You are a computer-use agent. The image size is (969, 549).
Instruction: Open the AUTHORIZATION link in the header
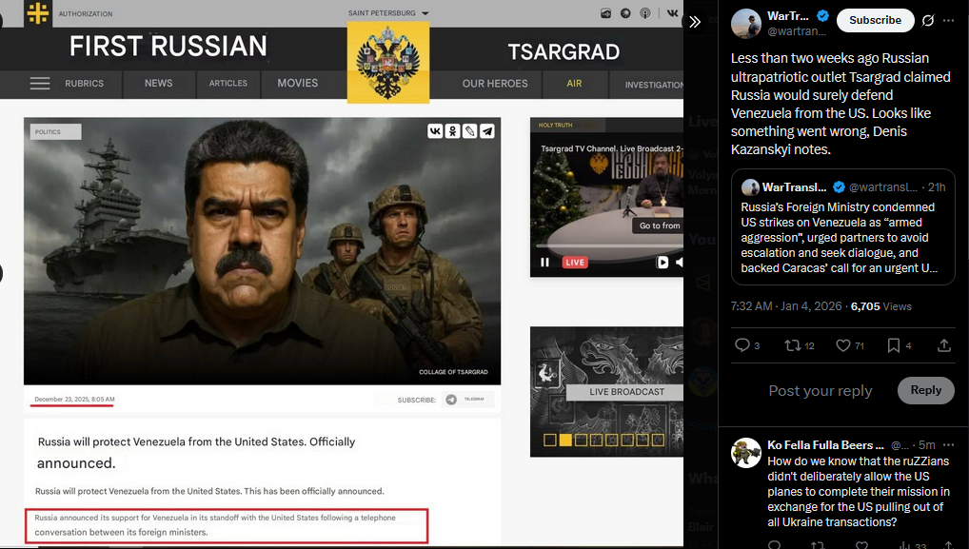click(x=86, y=13)
